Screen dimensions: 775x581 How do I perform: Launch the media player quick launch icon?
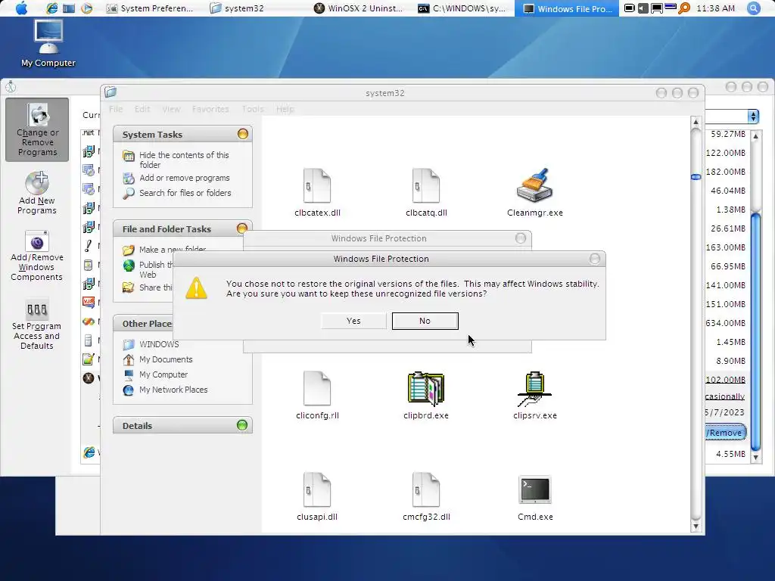pos(86,8)
